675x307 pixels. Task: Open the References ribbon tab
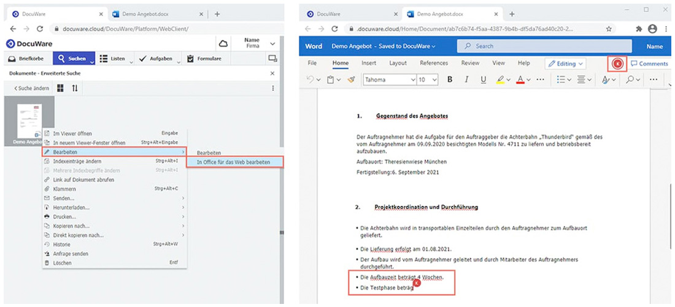434,63
